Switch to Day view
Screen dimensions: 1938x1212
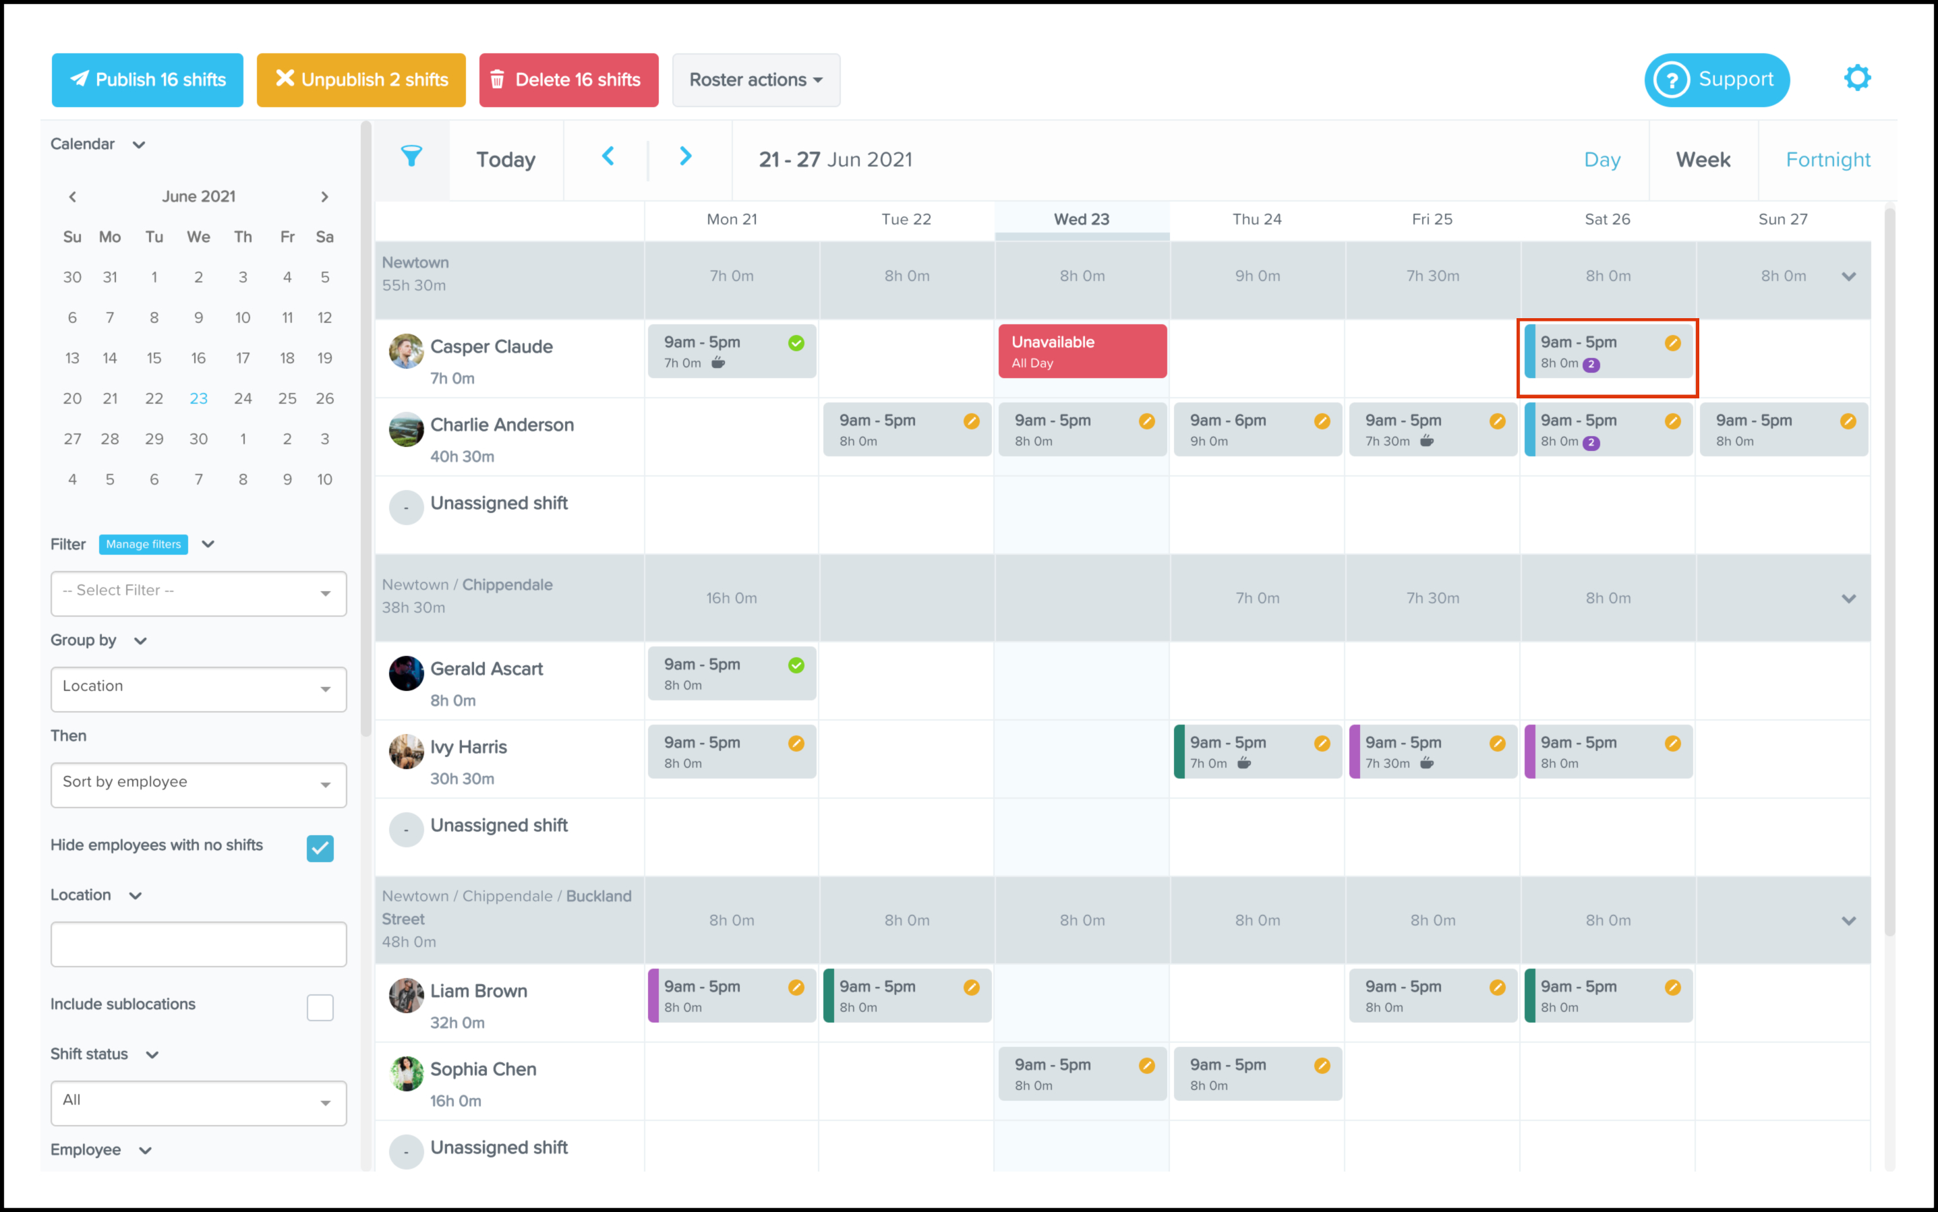[x=1602, y=160]
